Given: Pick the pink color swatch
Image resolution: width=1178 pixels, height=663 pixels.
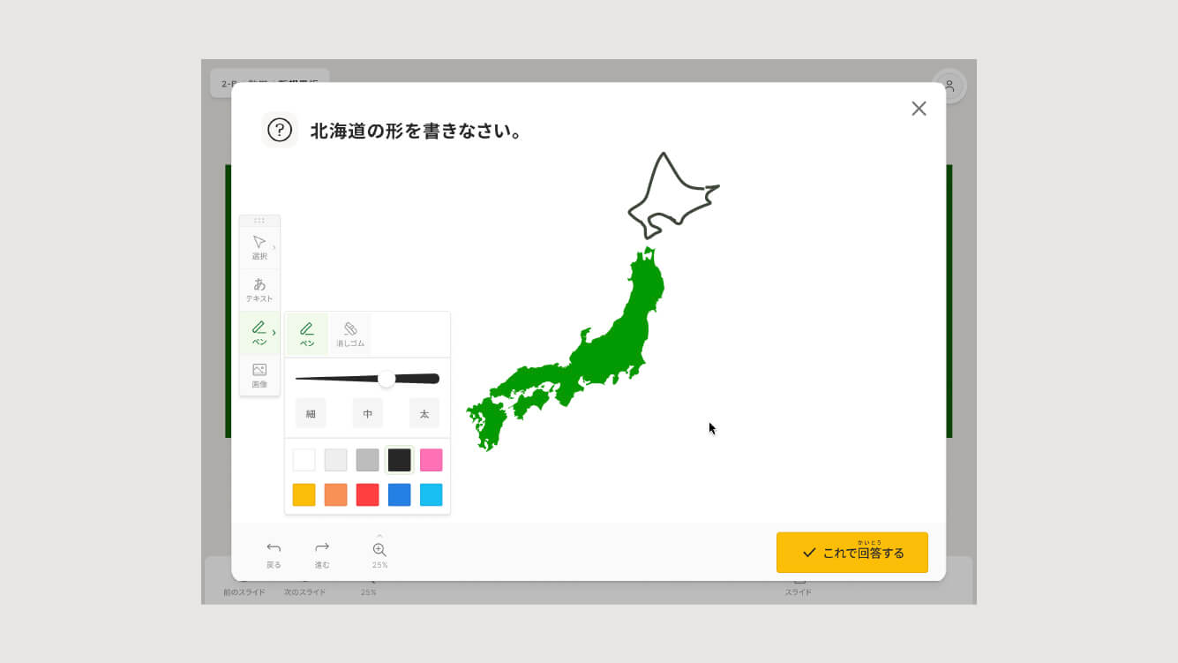Looking at the screenshot, I should (x=431, y=460).
